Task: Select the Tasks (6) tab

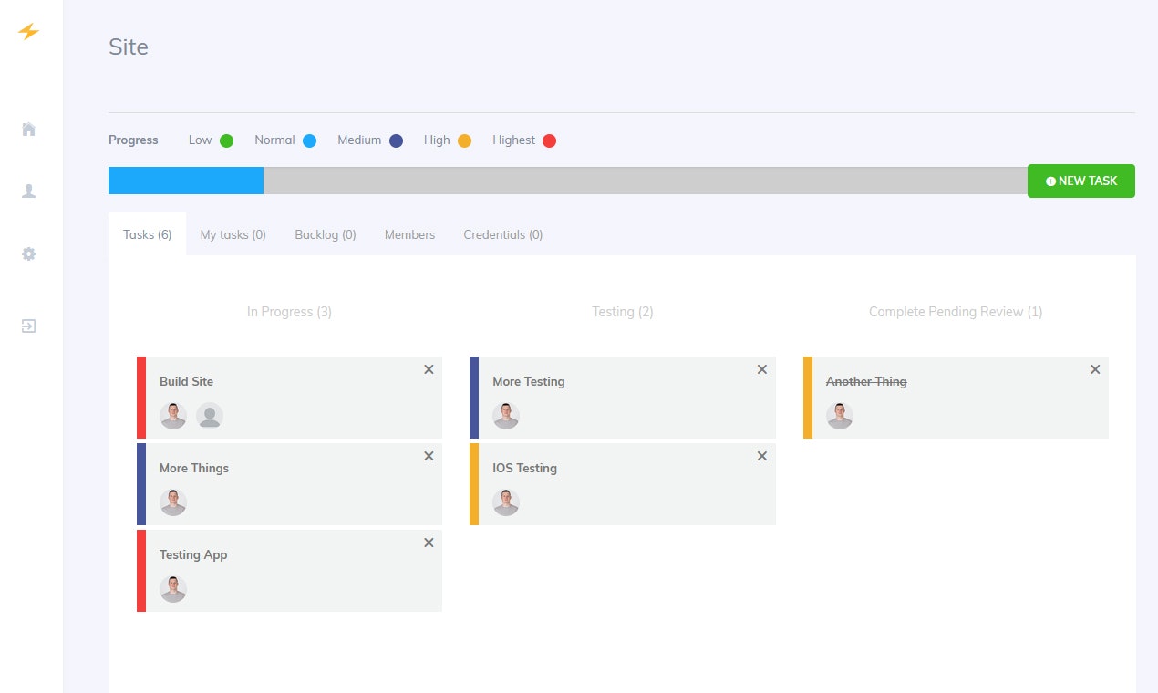Action: [148, 234]
